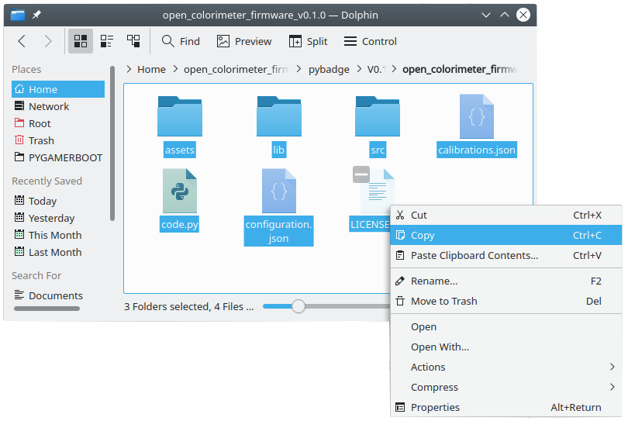
Task: Click the code.py Python file icon
Action: 180,191
